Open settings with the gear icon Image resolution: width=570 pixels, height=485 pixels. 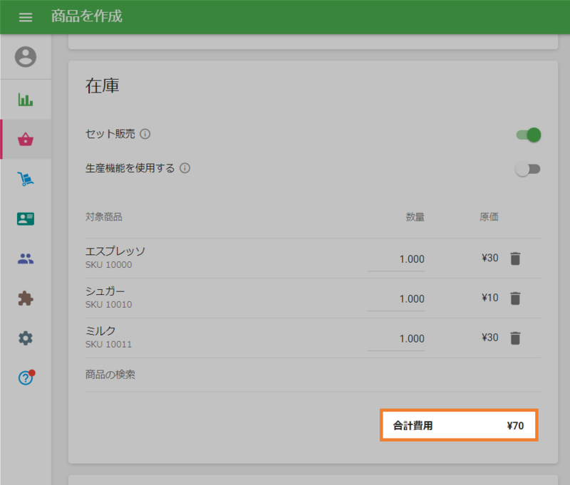26,338
